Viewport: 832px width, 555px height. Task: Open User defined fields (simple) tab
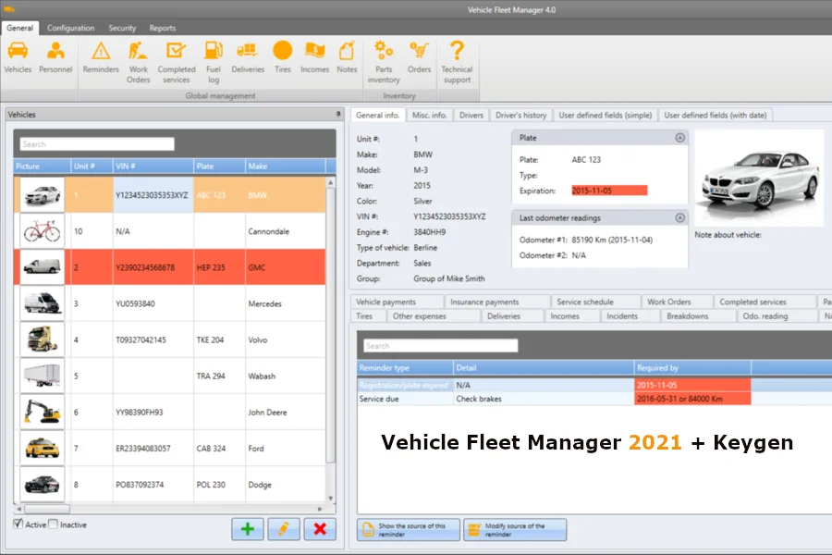pyautogui.click(x=605, y=115)
